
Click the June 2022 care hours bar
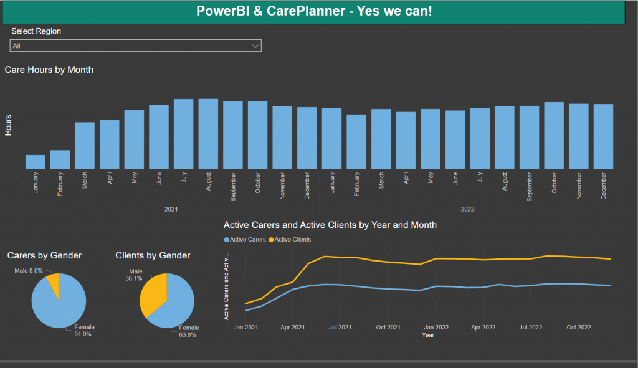[455, 140]
